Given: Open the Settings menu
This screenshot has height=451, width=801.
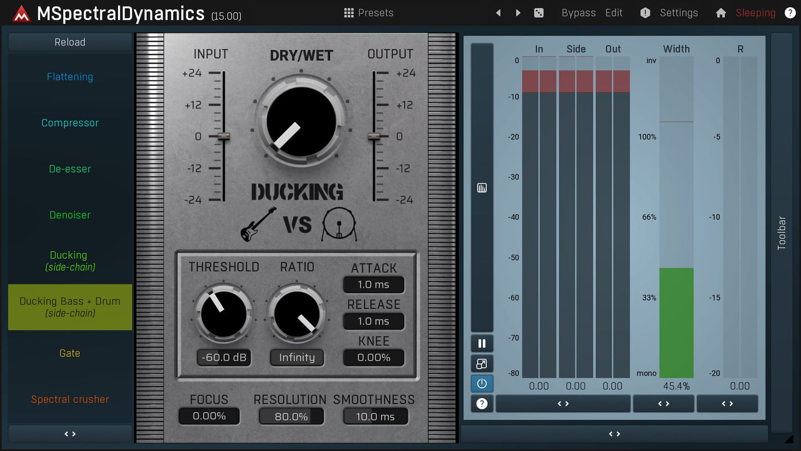Looking at the screenshot, I should (x=678, y=12).
